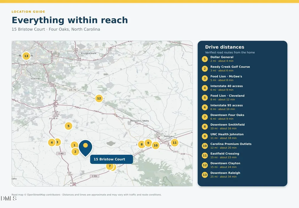The width and height of the screenshot is (299, 208).
Task: Click map marker 10 on the map
Action: click(x=155, y=145)
